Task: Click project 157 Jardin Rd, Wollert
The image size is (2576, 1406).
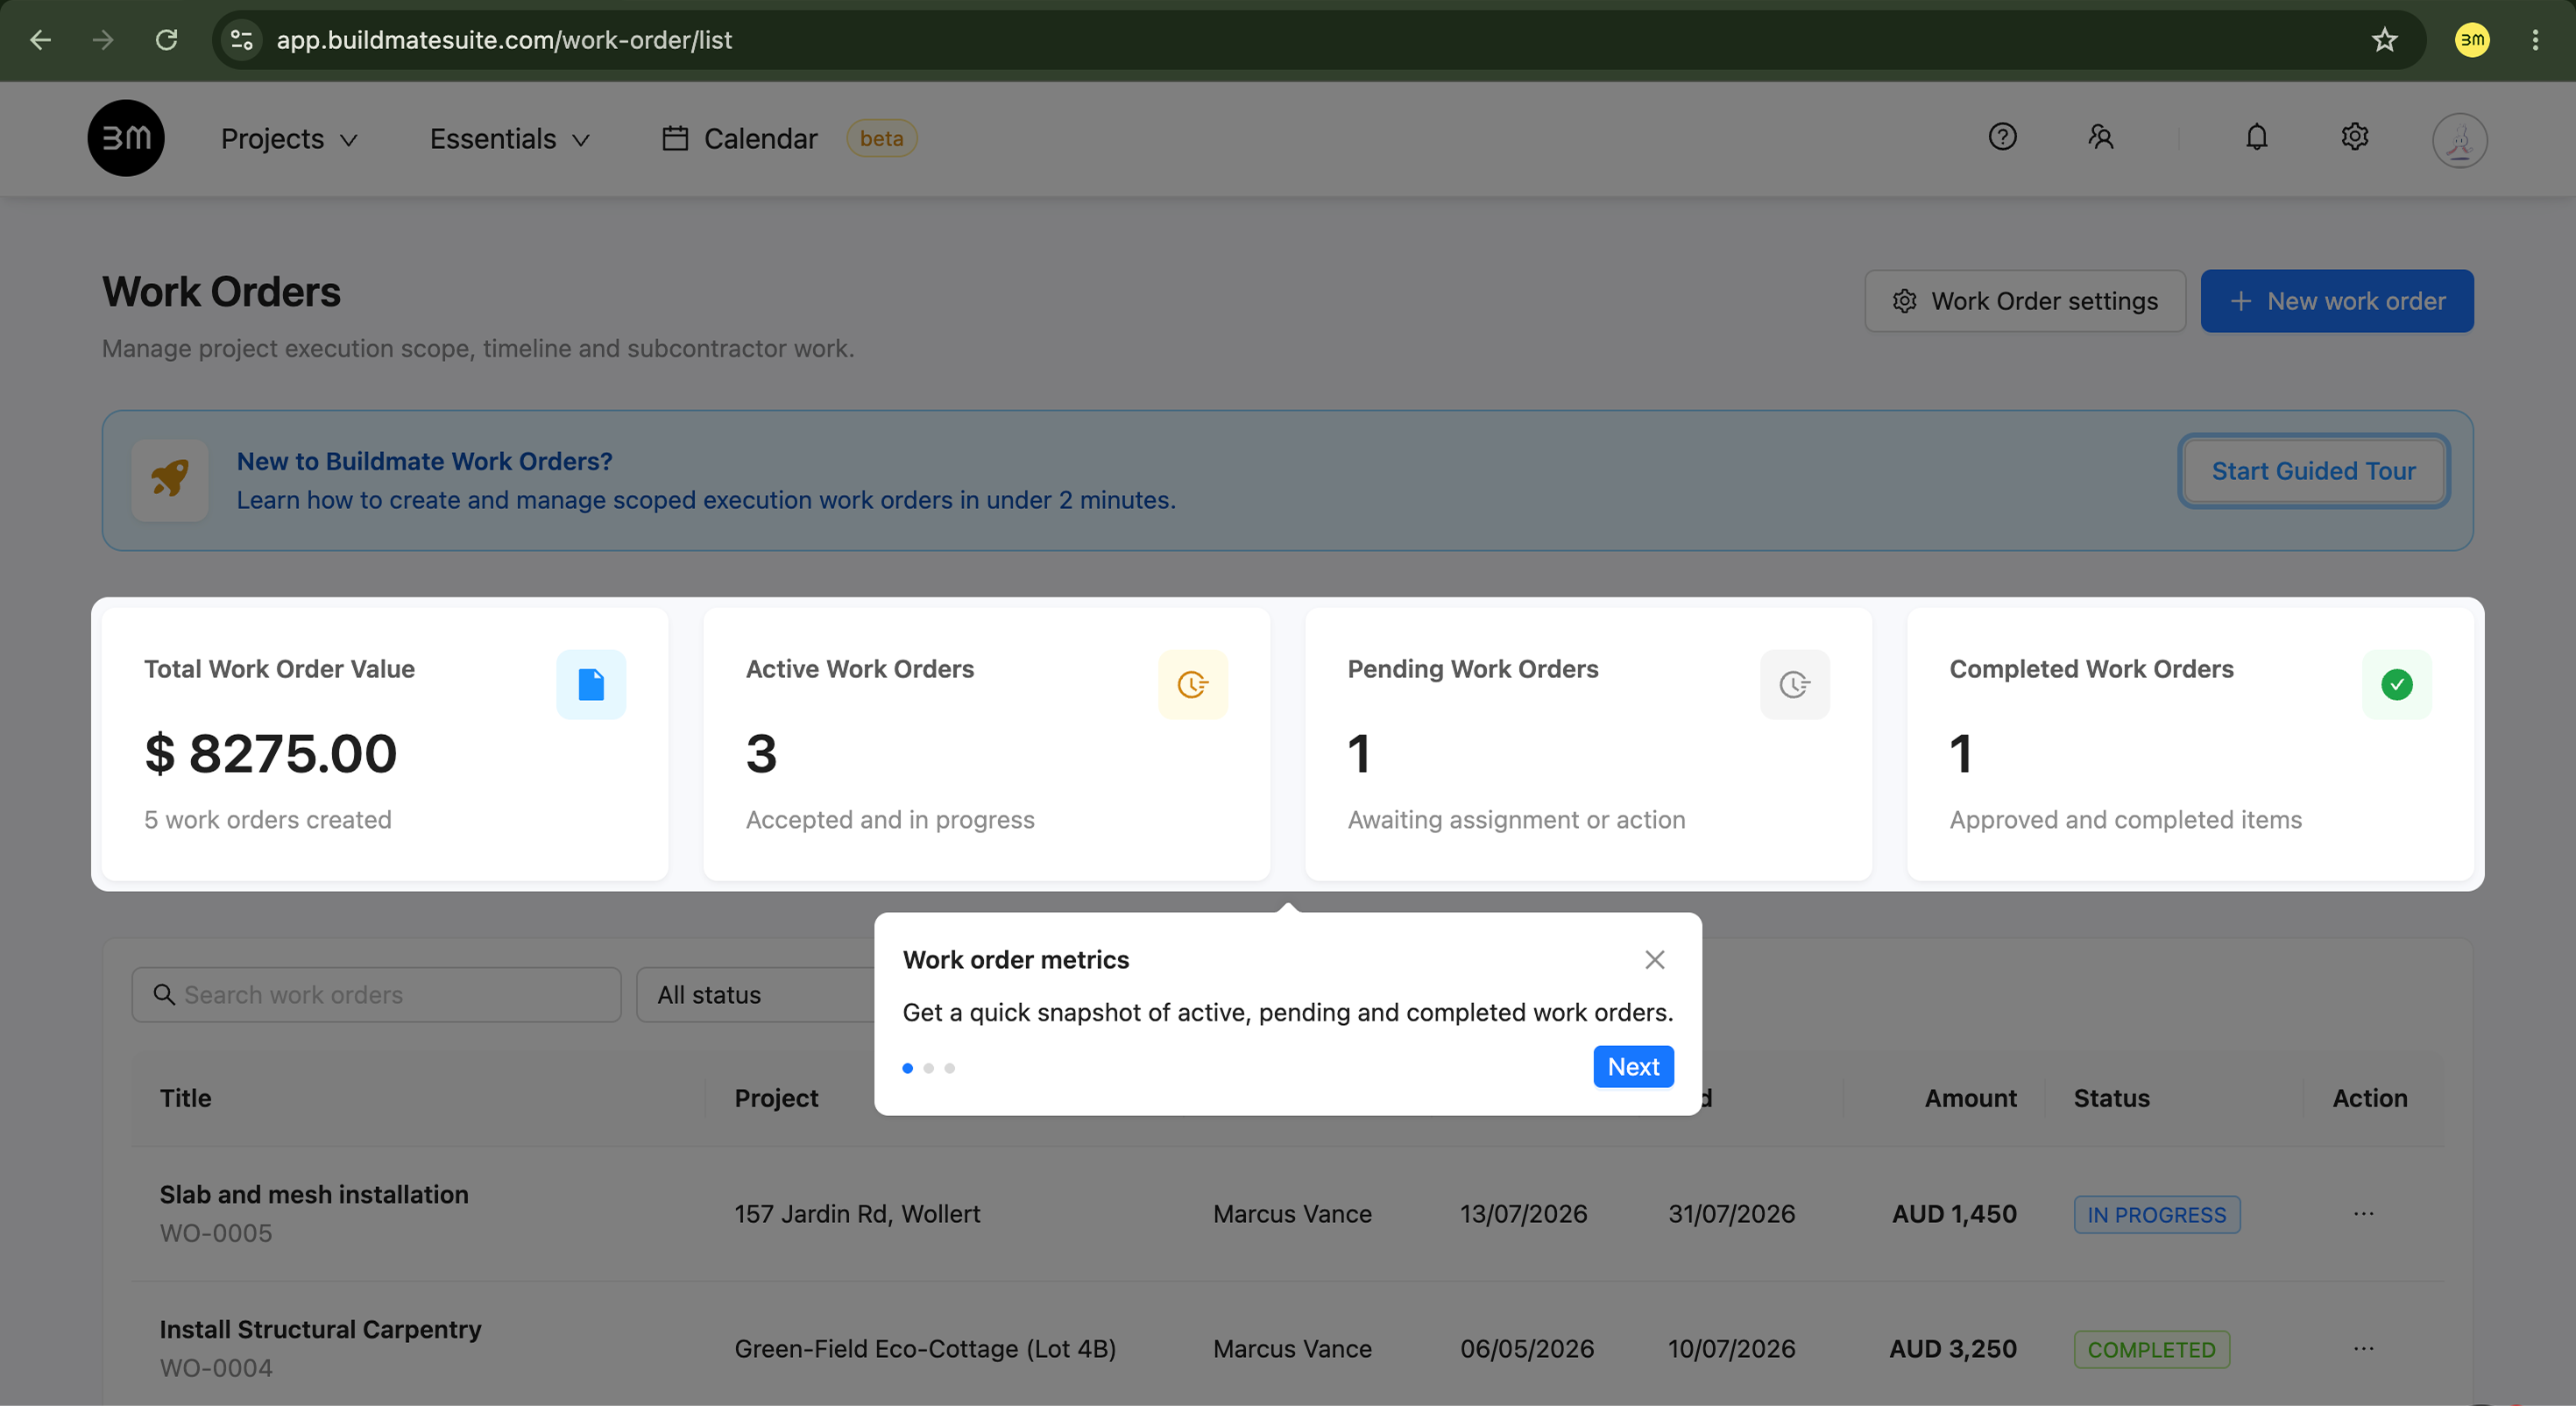Action: point(857,1214)
